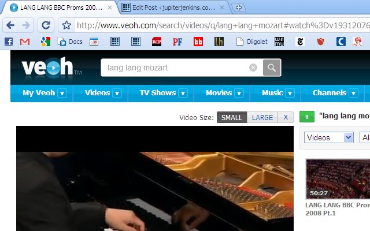This screenshot has width=370, height=231.
Task: Click the Facebook bookmark icon
Action: (8, 42)
